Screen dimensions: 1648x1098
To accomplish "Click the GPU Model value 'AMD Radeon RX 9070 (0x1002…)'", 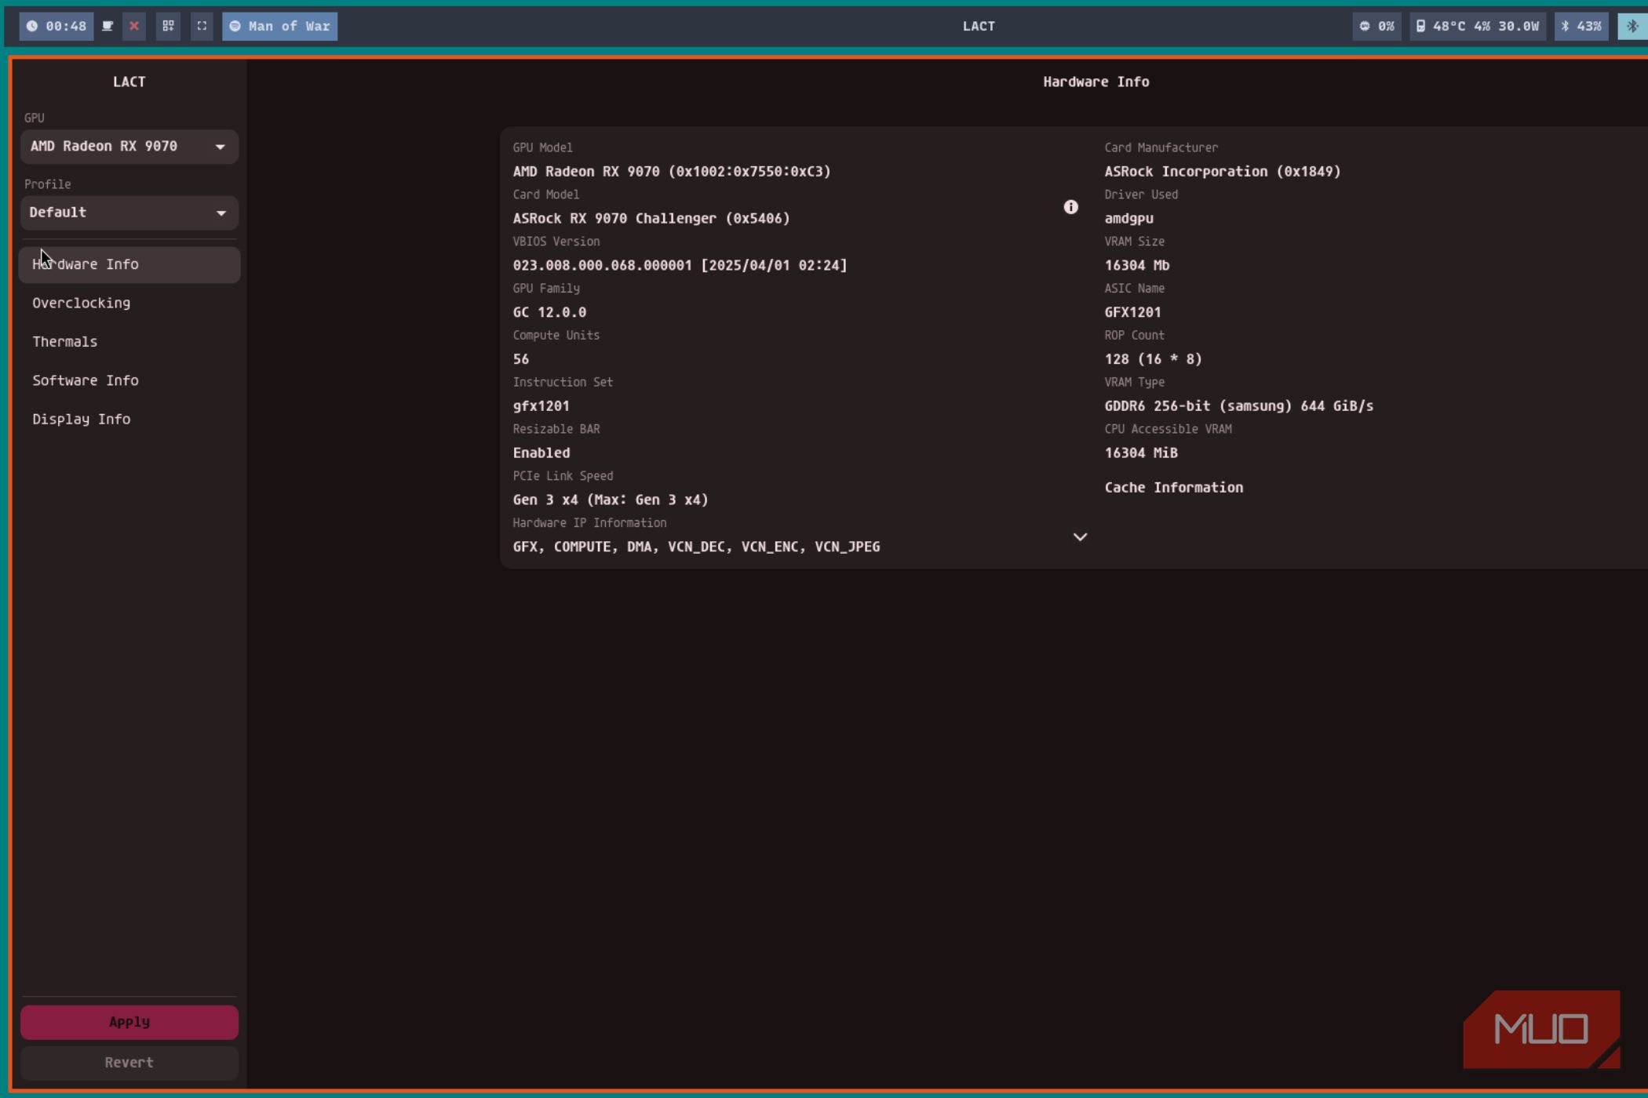I will point(672,172).
